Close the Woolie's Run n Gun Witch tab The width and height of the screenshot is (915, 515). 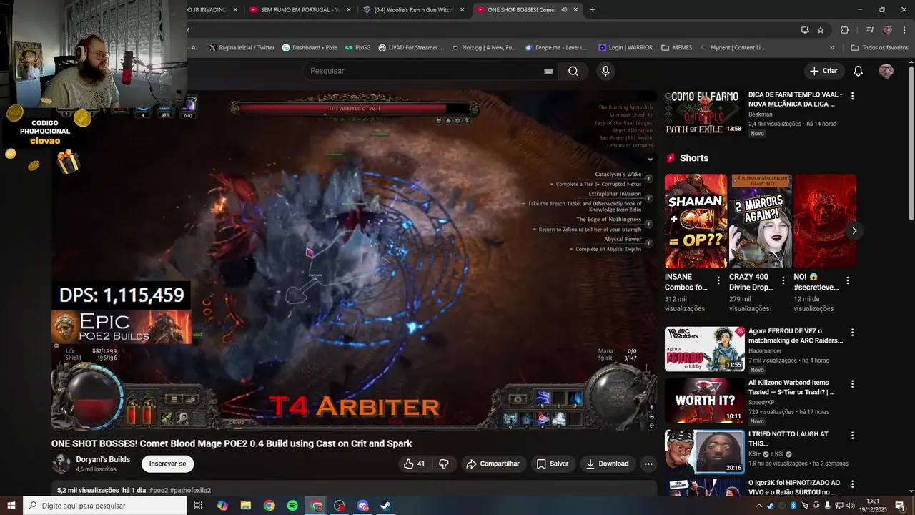click(462, 9)
